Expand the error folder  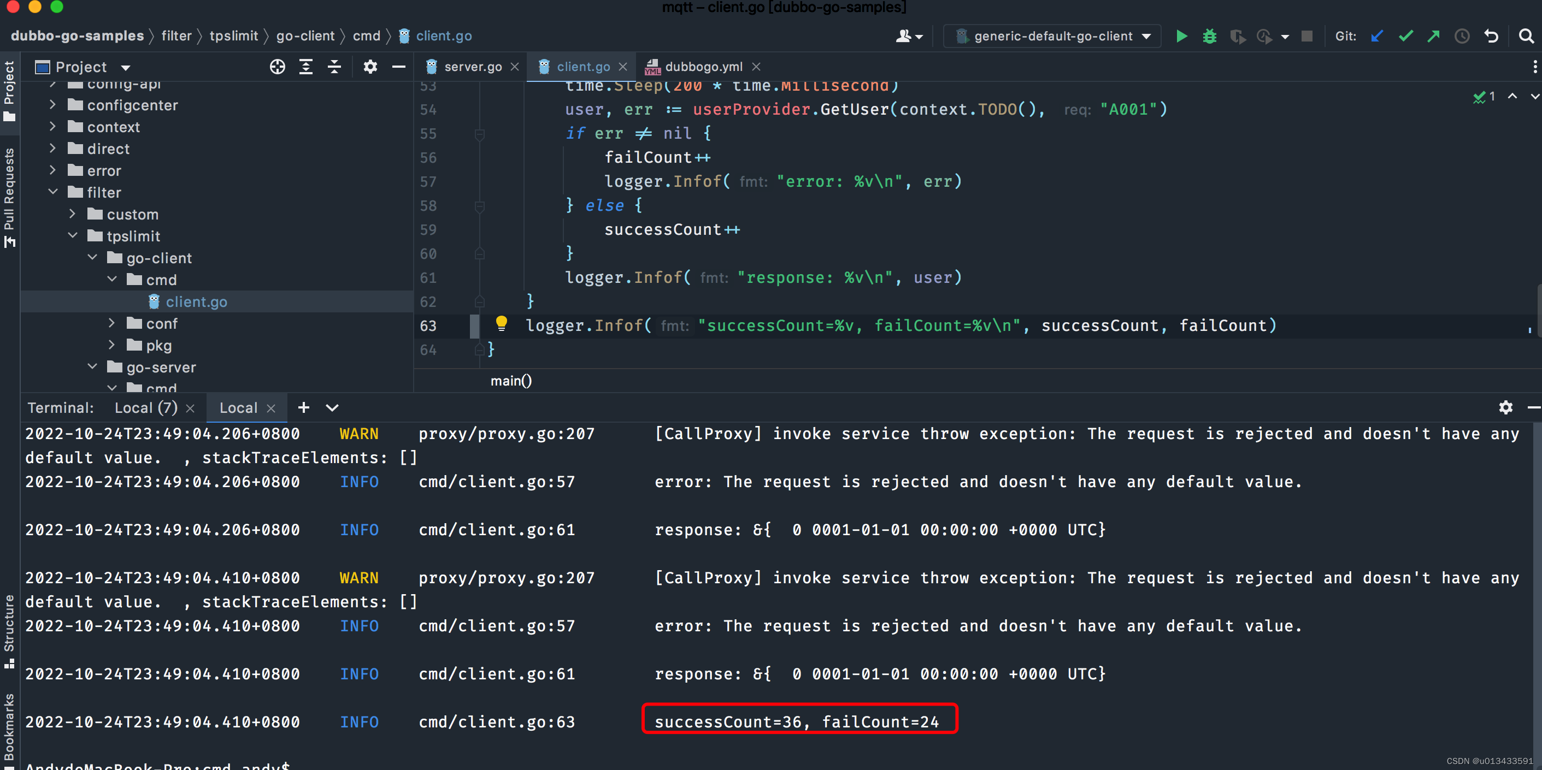click(52, 170)
